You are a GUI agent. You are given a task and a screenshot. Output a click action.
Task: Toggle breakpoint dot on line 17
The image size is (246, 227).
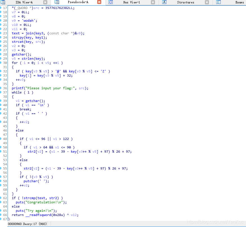click(1, 8)
